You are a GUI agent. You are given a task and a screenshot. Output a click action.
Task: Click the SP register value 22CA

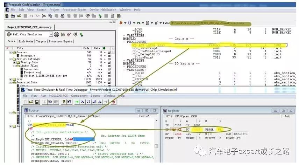click(x=178, y=134)
